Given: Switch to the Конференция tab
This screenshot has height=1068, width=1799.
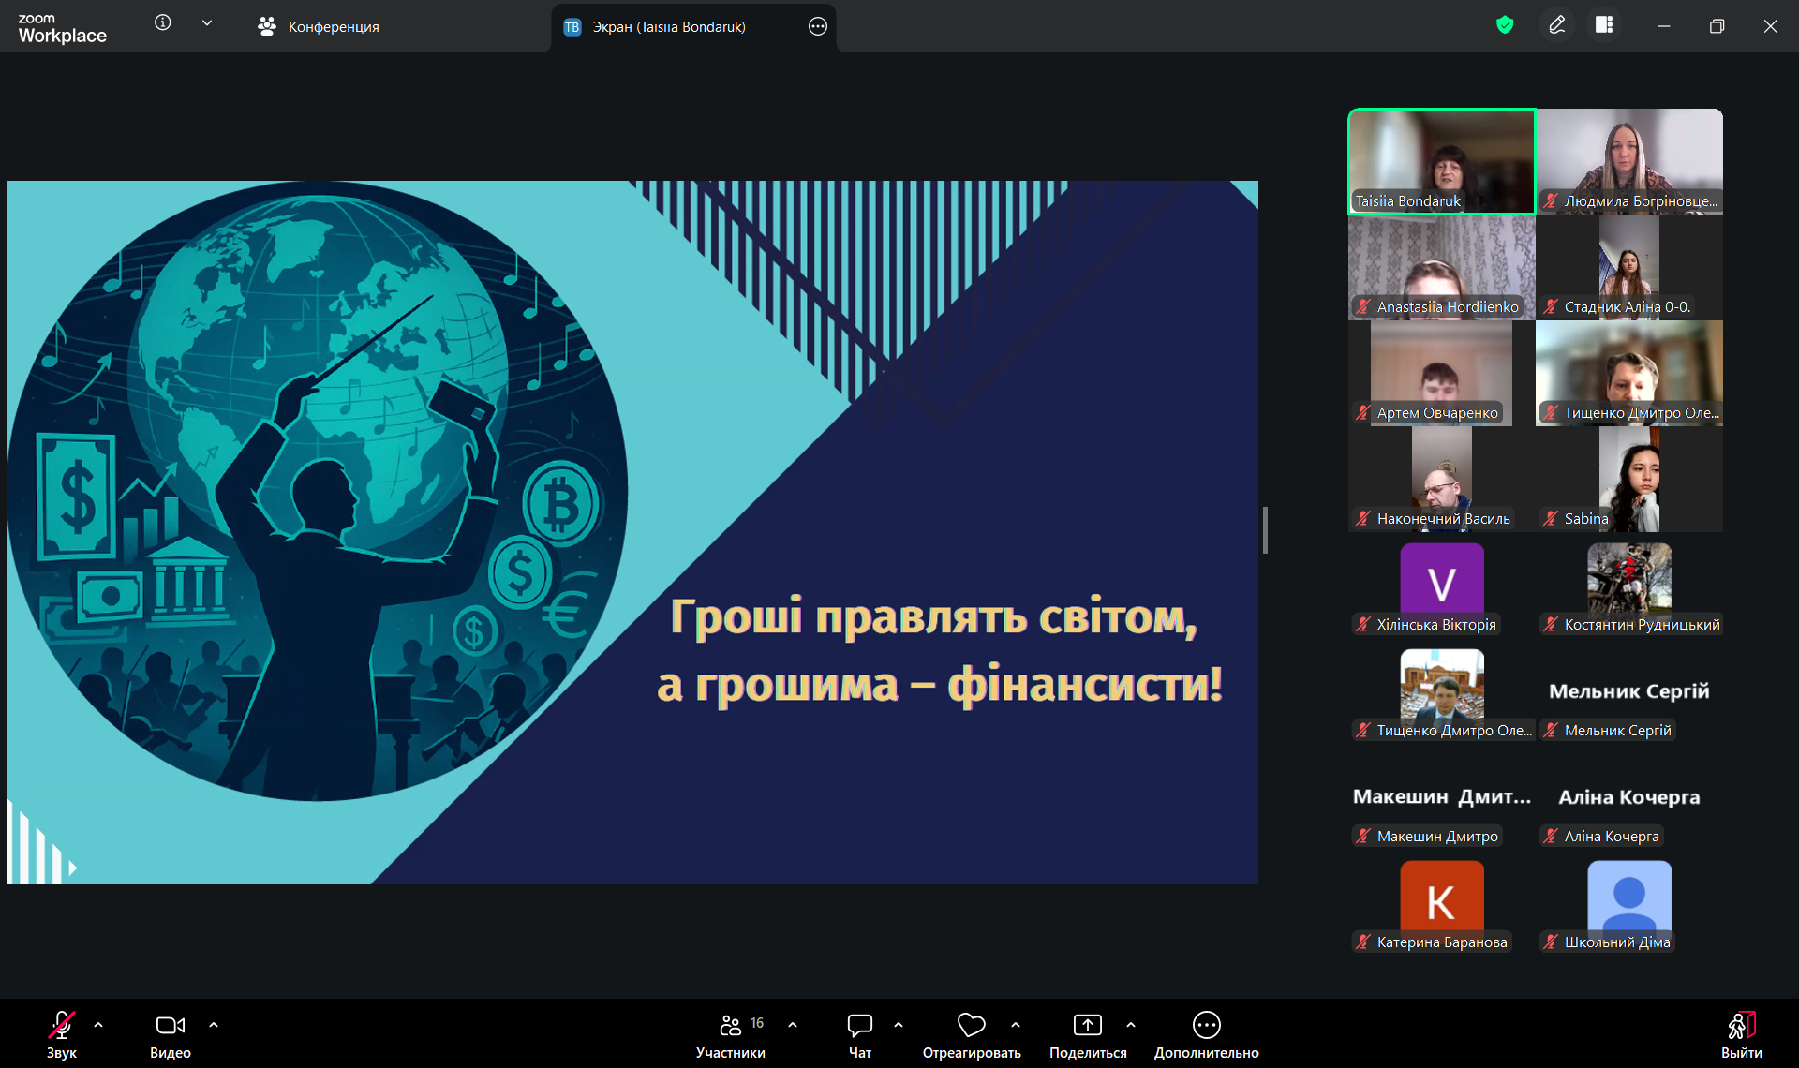Looking at the screenshot, I should 319,27.
